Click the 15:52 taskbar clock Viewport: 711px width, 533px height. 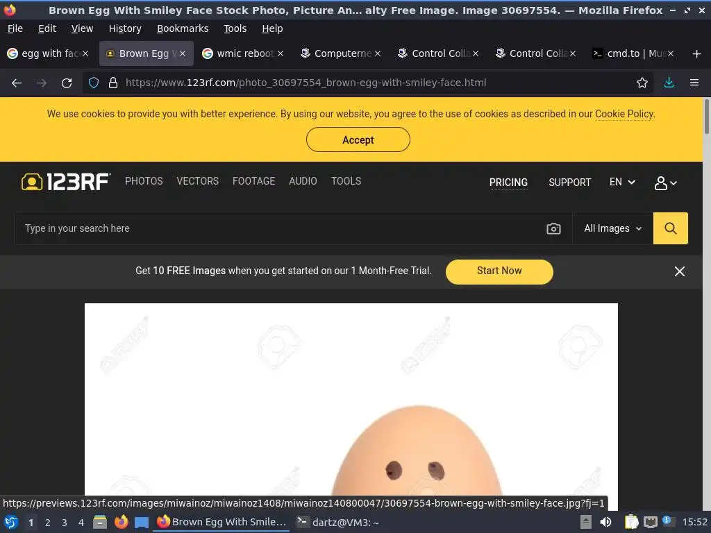(694, 522)
